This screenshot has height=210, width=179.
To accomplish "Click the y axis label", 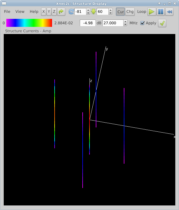I will pos(107,49).
